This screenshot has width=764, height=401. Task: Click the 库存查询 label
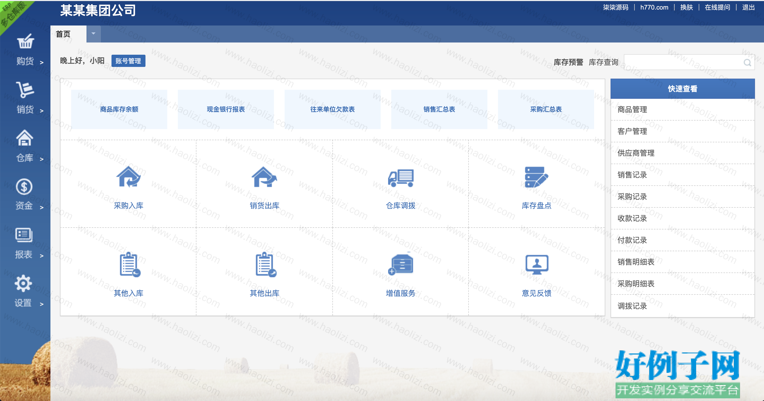(x=603, y=62)
